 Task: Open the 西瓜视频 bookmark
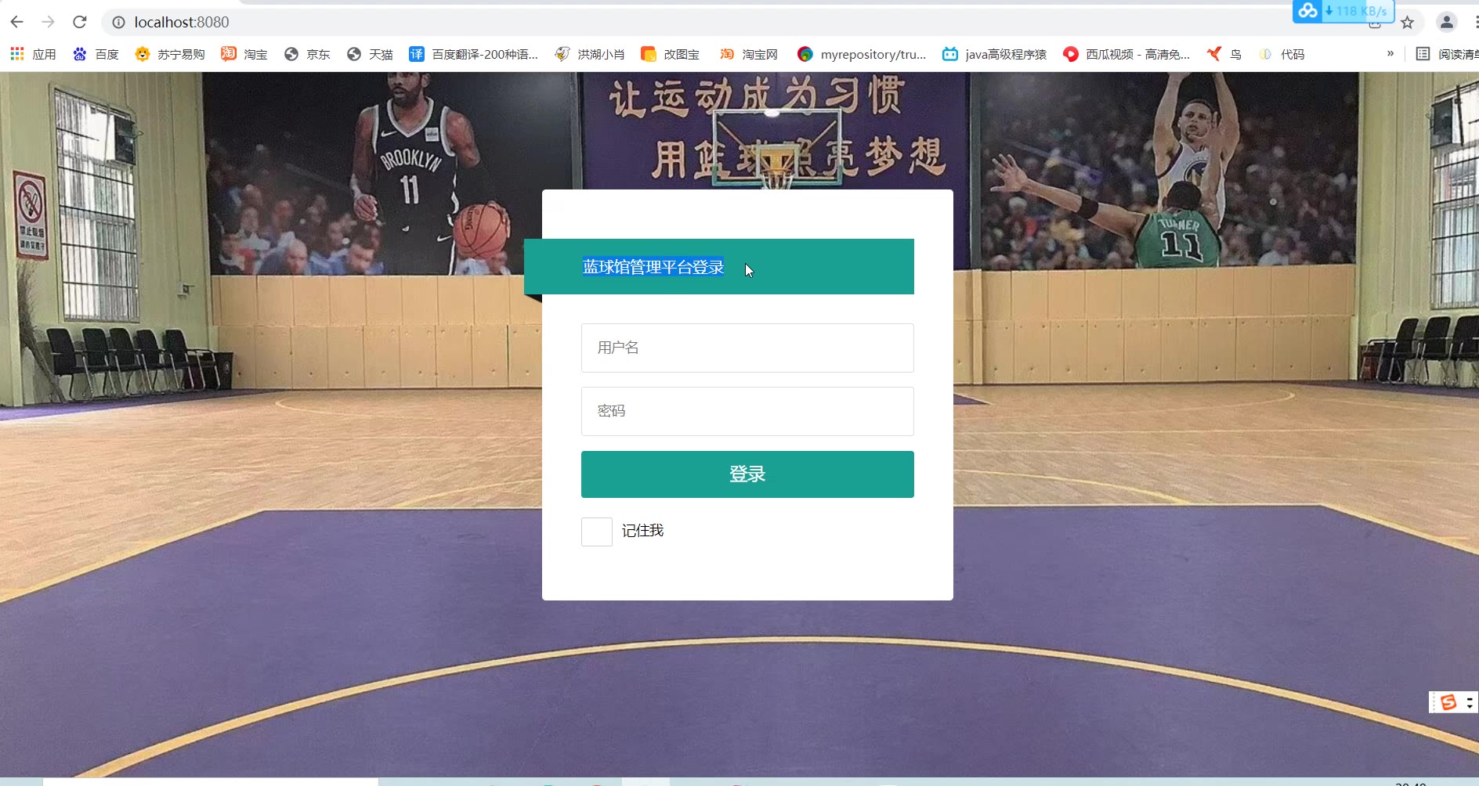tap(1126, 54)
